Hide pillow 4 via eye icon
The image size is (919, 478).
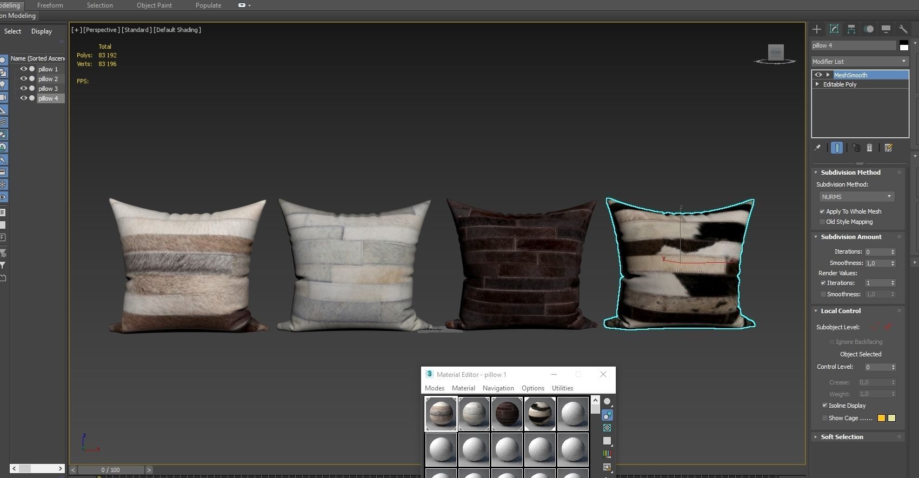23,98
